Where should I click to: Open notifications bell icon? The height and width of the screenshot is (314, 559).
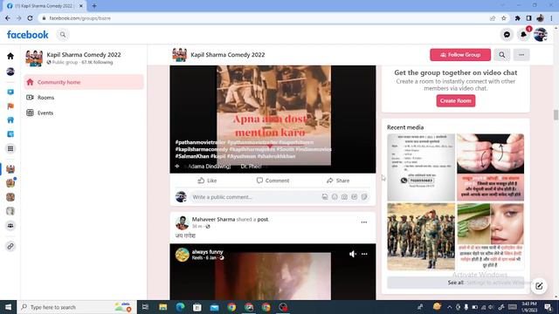click(523, 35)
